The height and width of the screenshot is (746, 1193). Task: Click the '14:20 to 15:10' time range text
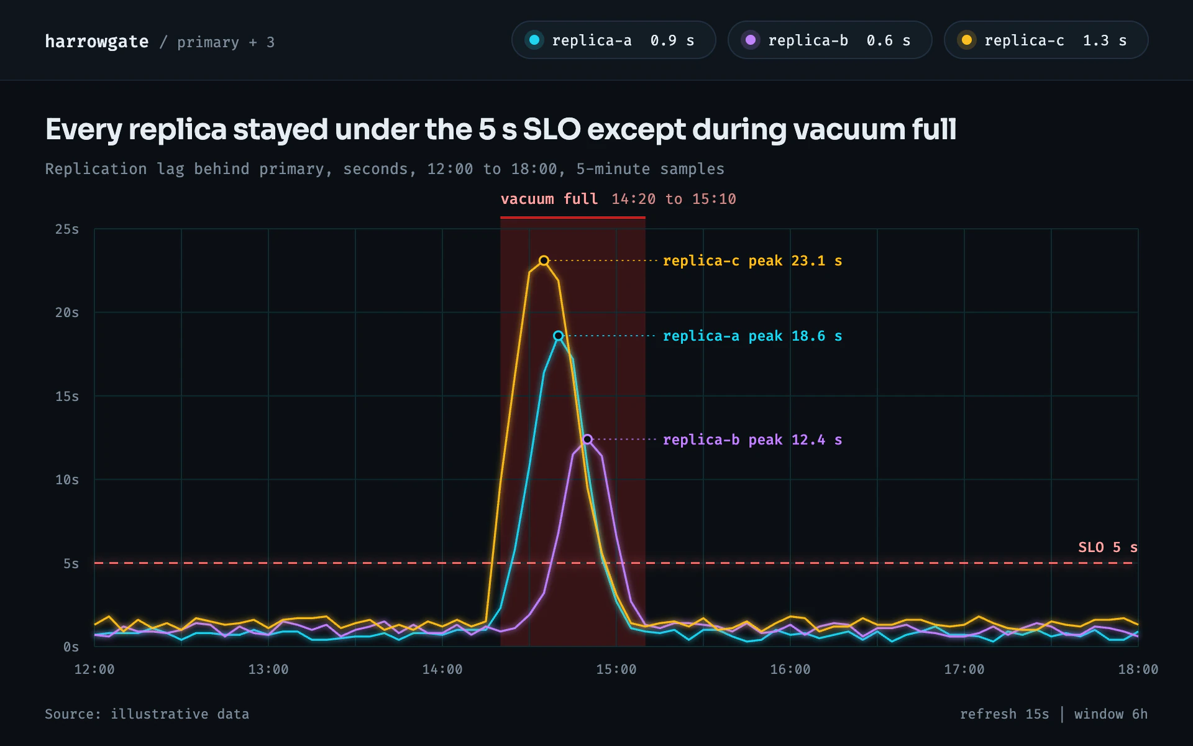coord(674,199)
